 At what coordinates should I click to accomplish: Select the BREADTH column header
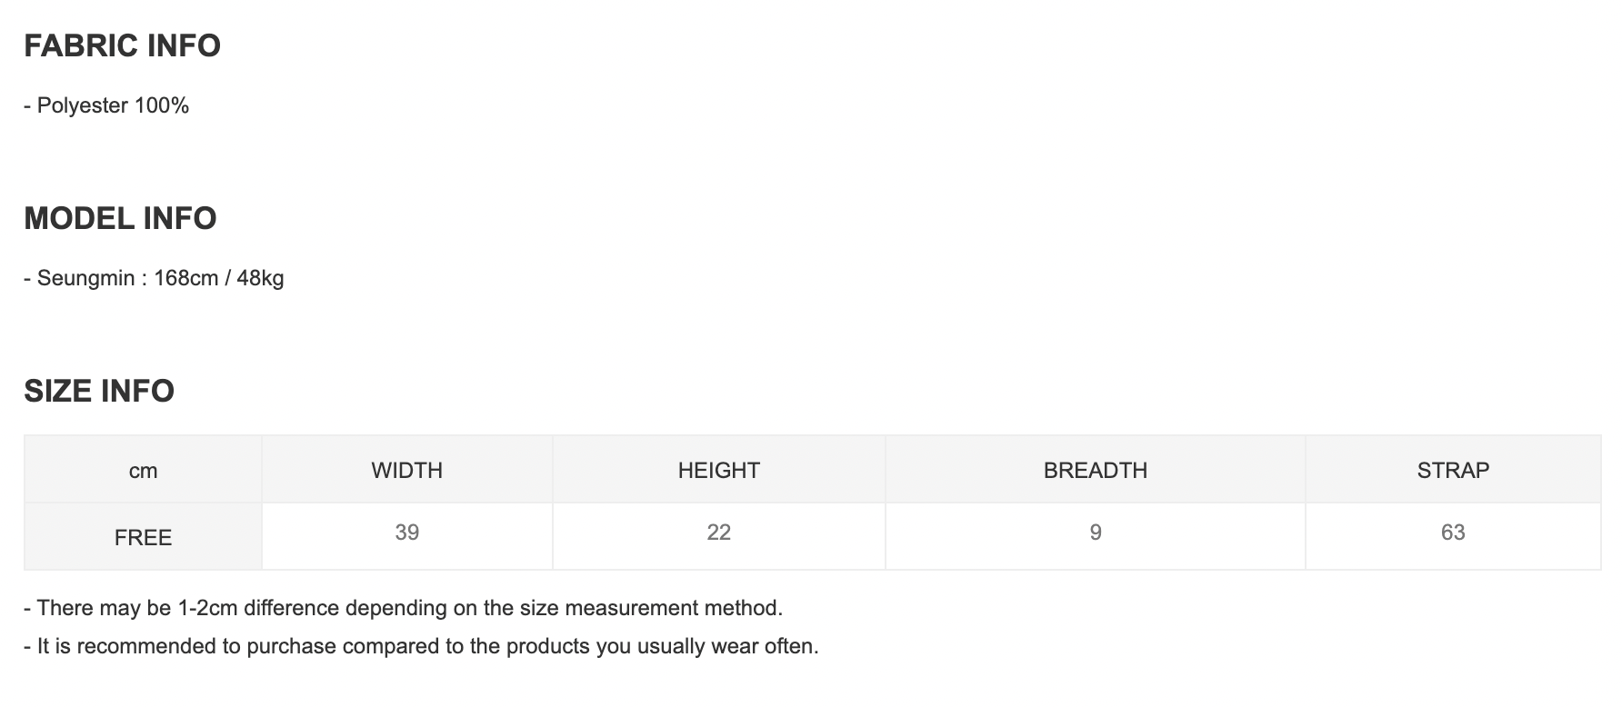[1095, 471]
